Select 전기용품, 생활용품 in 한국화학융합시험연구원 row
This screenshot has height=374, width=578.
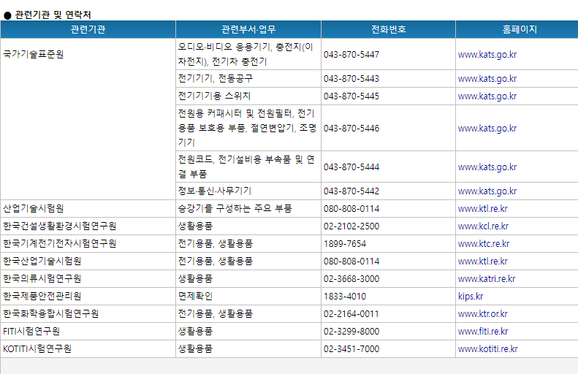pyautogui.click(x=248, y=314)
